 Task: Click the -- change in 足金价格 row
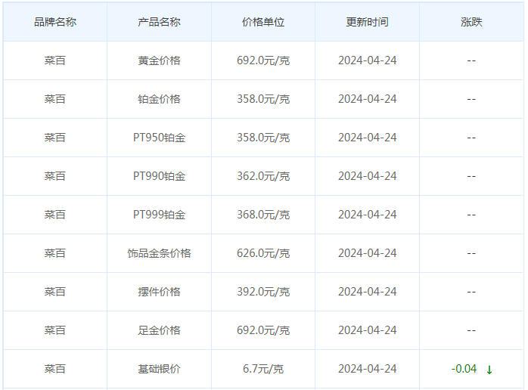click(471, 330)
